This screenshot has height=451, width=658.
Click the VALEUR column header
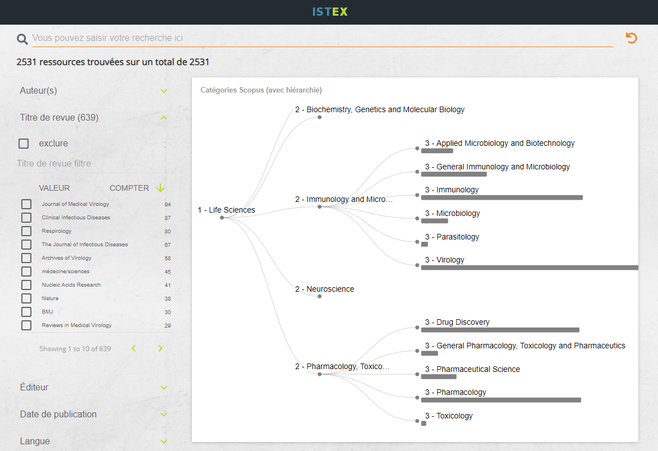pyautogui.click(x=54, y=188)
